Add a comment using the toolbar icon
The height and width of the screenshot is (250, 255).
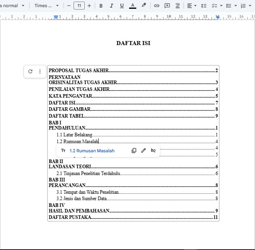167,6
